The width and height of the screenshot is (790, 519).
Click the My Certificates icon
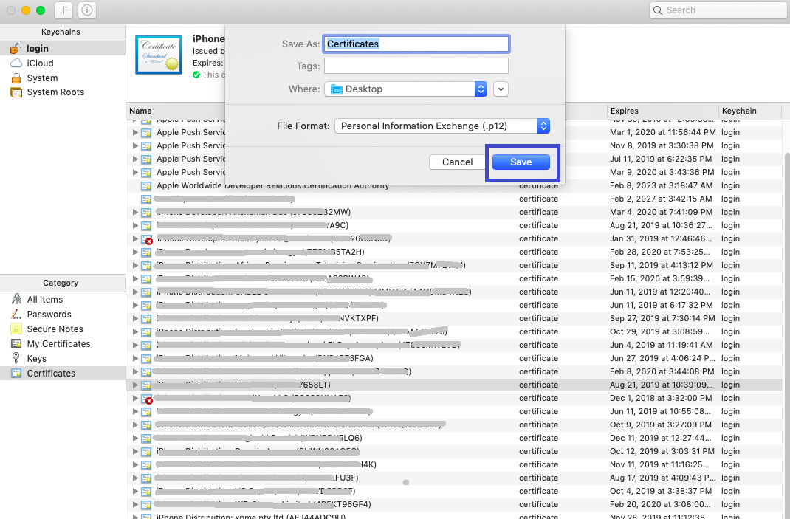[x=16, y=343]
